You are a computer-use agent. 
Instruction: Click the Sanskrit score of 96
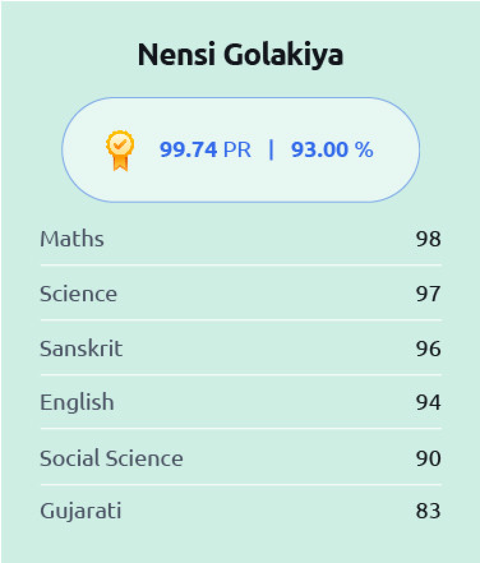(x=428, y=349)
